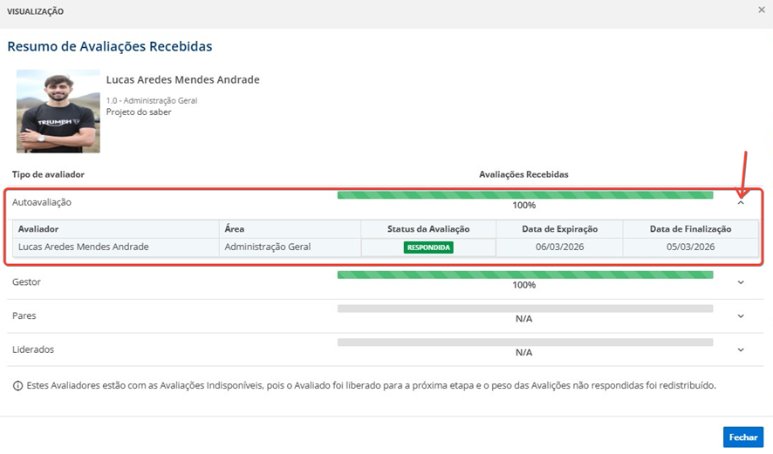The width and height of the screenshot is (773, 454).
Task: Click the Pares N/A progress bar
Action: [524, 308]
